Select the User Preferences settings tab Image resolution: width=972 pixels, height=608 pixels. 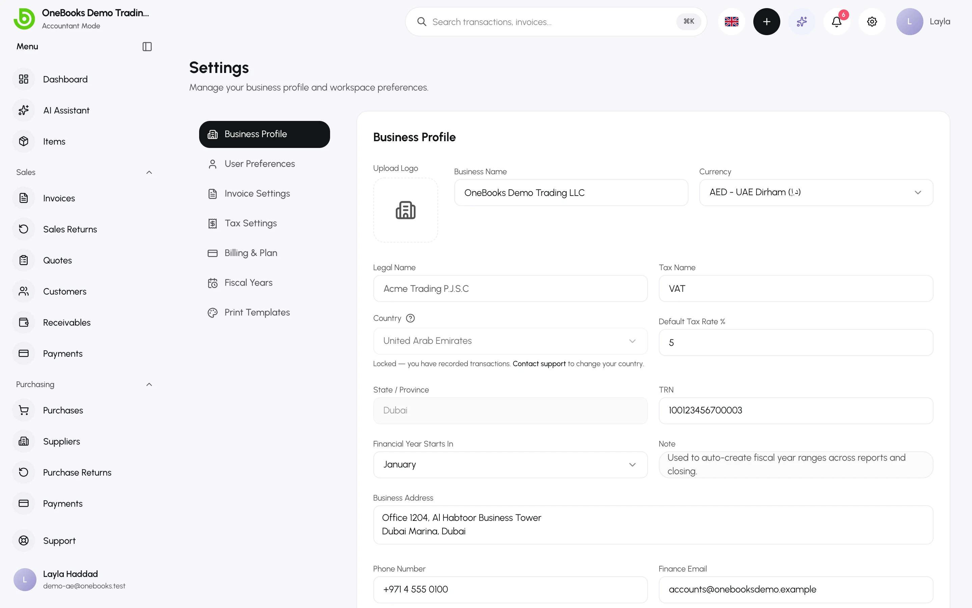pos(264,164)
